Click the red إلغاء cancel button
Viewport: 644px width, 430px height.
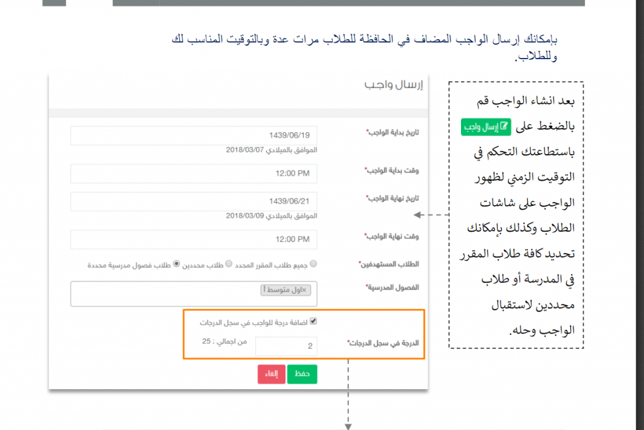pyautogui.click(x=272, y=374)
